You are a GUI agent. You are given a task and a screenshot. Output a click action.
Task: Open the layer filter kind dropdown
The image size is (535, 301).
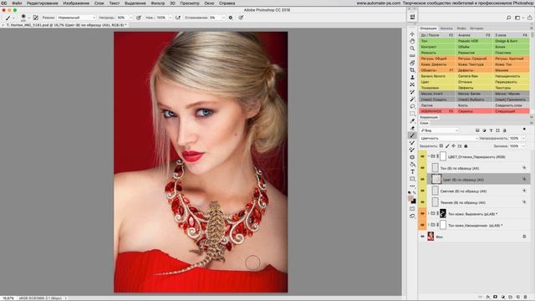point(440,130)
